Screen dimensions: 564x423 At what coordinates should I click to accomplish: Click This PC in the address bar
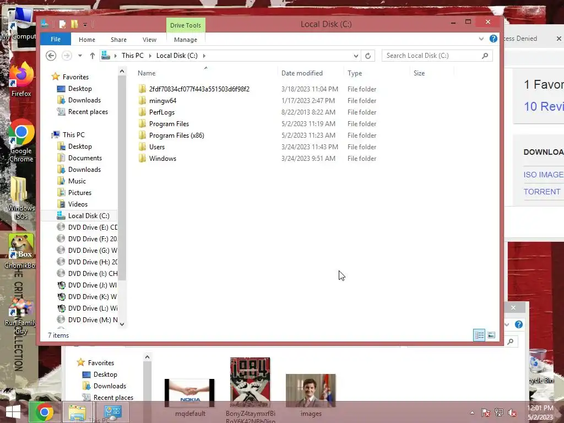pyautogui.click(x=132, y=56)
